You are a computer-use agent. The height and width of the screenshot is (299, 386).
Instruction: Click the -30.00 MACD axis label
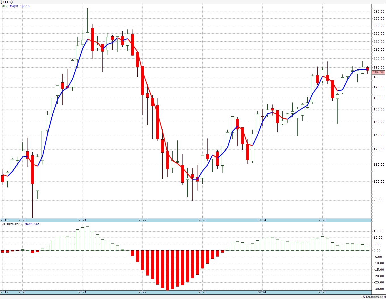(379, 289)
